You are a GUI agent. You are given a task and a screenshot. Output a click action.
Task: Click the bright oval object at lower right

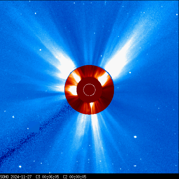135,137
